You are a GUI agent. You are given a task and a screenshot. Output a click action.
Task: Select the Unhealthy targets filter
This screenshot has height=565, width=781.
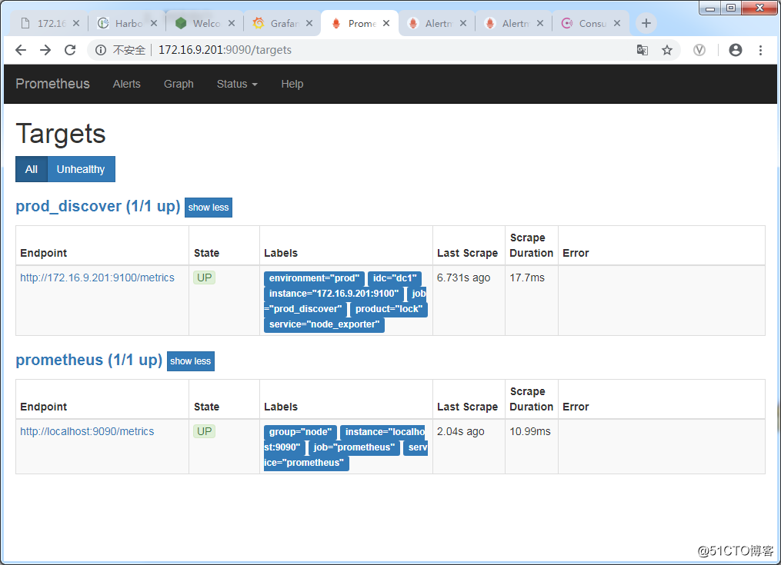pos(81,169)
